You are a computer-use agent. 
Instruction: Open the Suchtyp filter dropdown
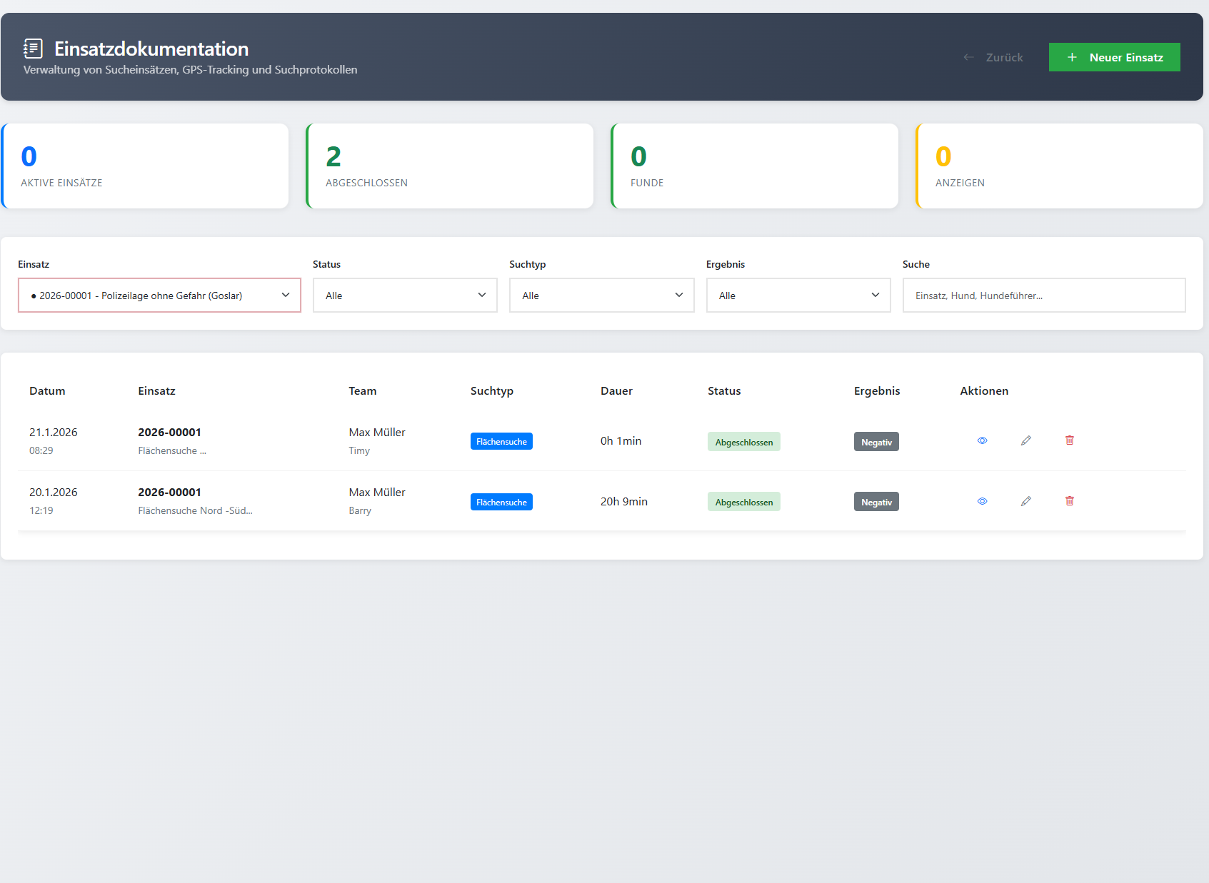[601, 296]
